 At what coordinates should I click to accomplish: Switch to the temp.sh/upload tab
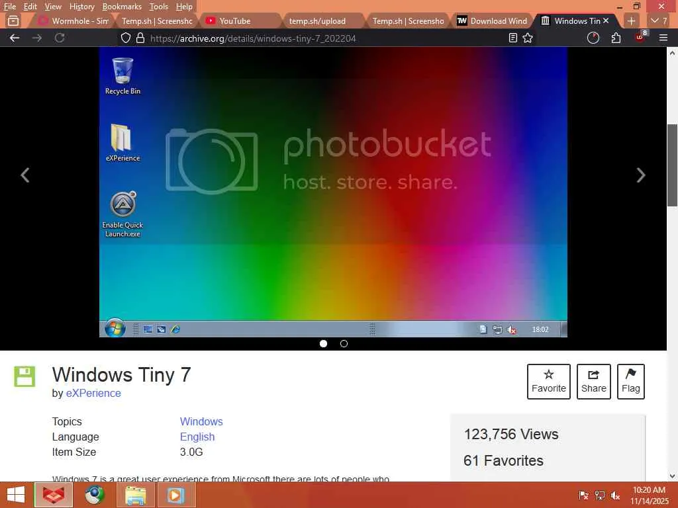click(x=323, y=21)
